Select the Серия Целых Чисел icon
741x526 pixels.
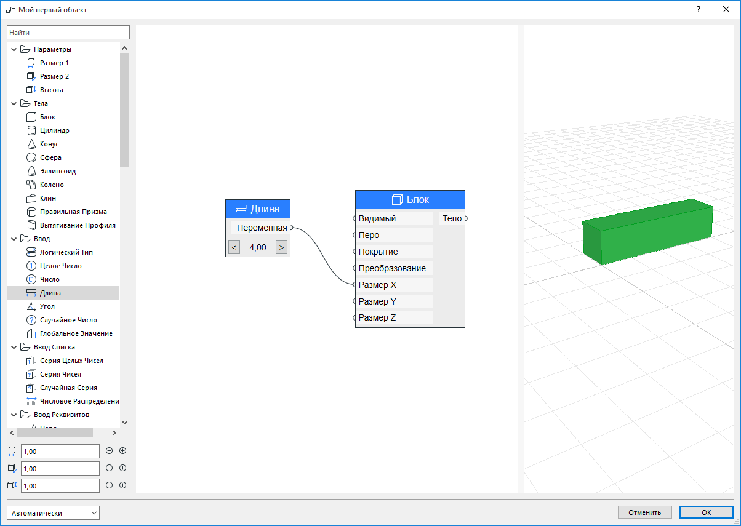point(31,361)
